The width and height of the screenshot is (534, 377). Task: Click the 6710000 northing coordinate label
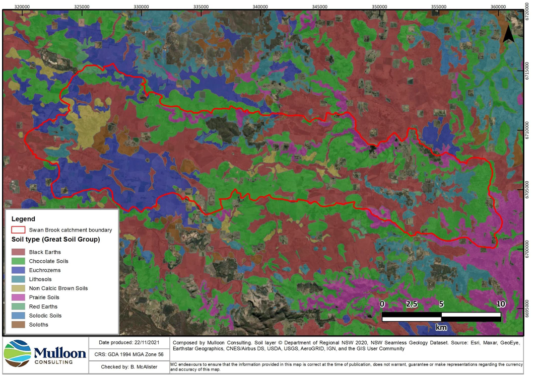click(527, 130)
